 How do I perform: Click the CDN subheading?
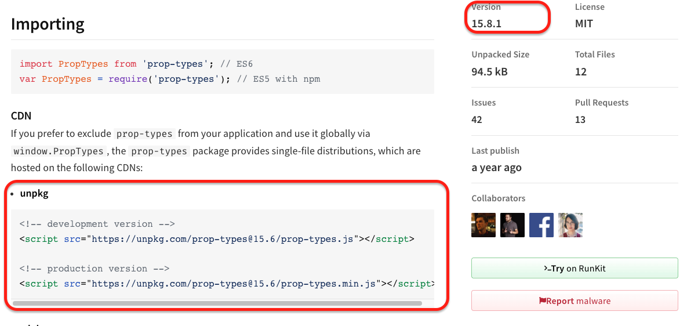click(x=21, y=116)
